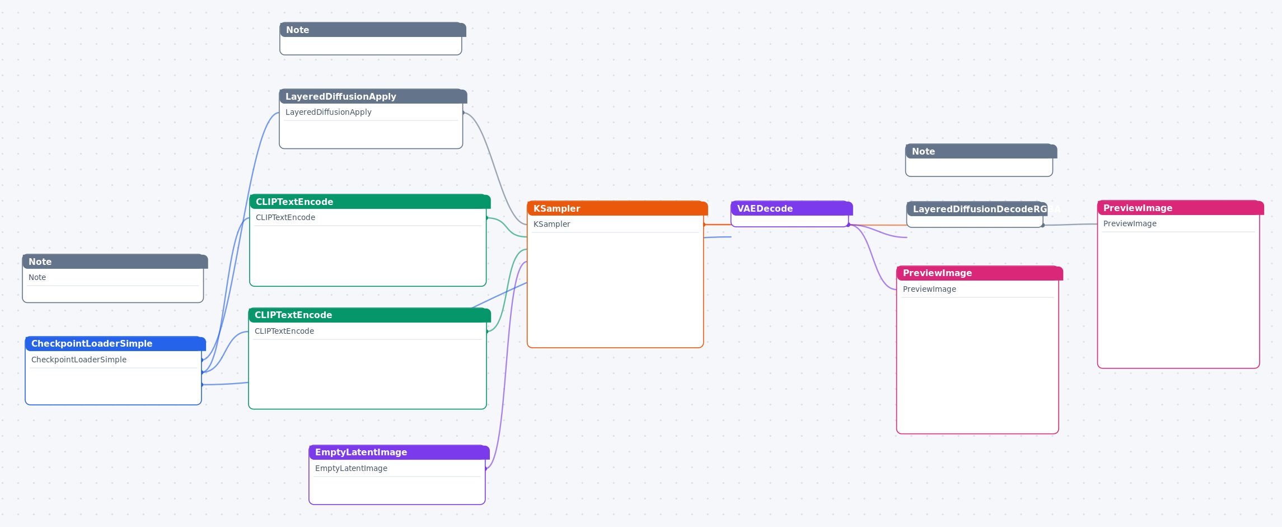Select the VAEDecode node title bar
The height and width of the screenshot is (527, 1282).
792,208
